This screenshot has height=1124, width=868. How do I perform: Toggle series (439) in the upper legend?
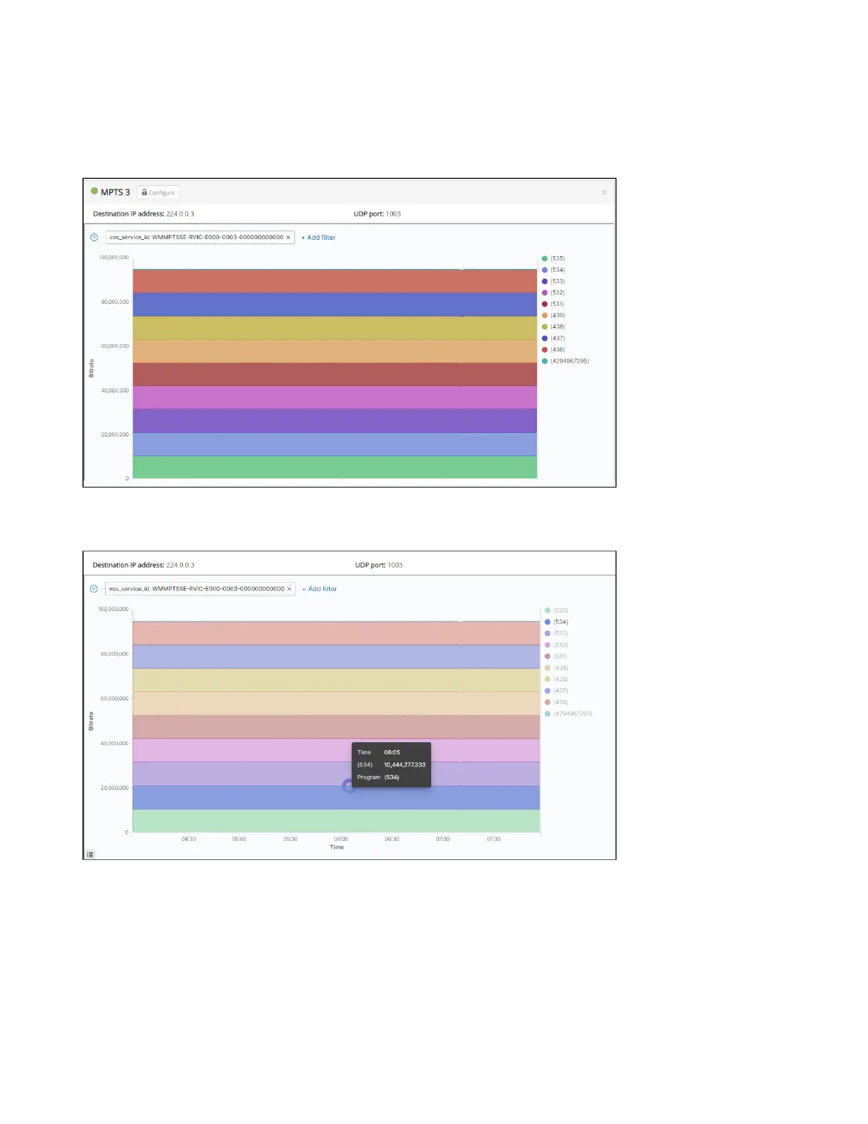point(553,315)
